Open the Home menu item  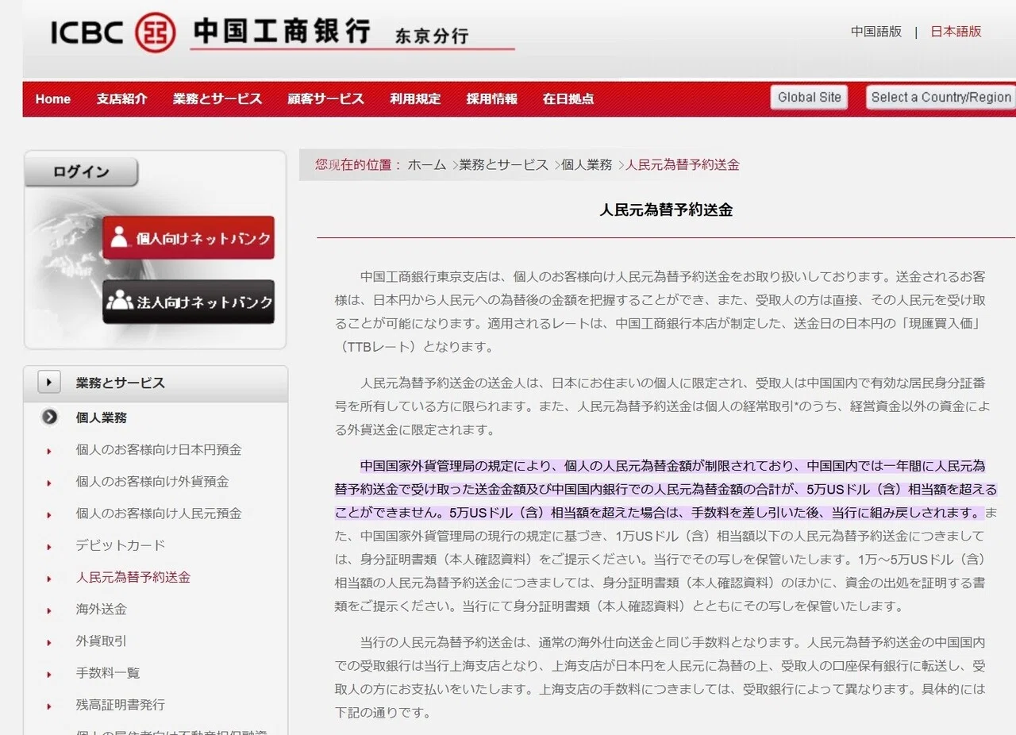(x=53, y=99)
